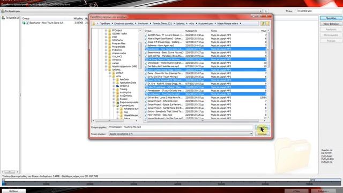Click the dialog's add button under the cursor
343x193 pixels.
point(262,128)
